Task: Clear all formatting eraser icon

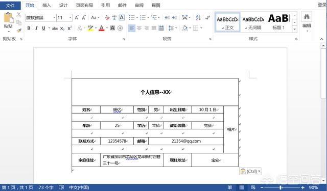Action: [107, 18]
